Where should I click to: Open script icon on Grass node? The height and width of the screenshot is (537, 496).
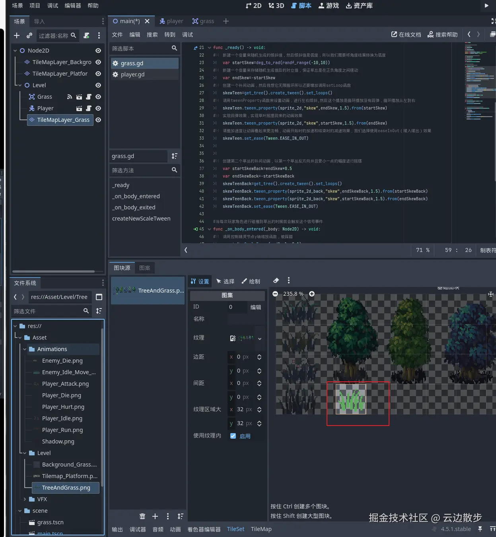pyautogui.click(x=89, y=97)
